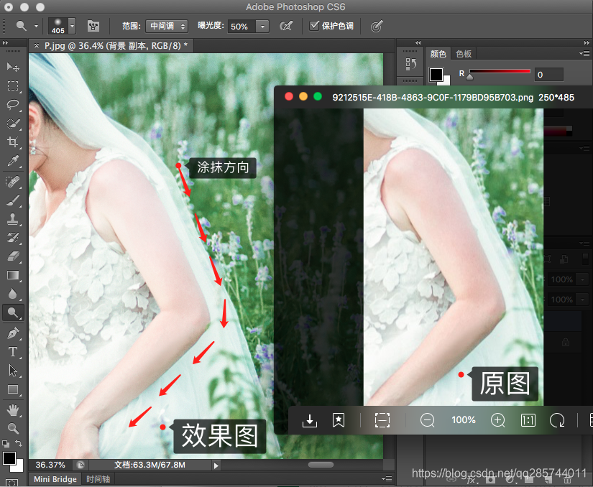593x487 pixels.
Task: Click the status bar share icon
Action: (x=81, y=465)
